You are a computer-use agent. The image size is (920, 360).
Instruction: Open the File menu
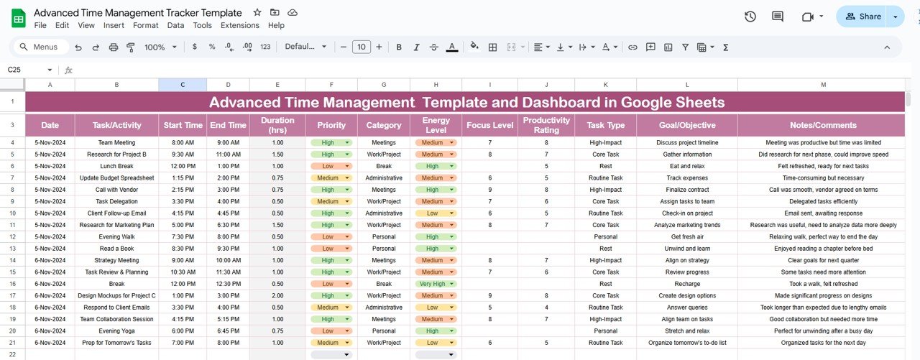[x=40, y=25]
